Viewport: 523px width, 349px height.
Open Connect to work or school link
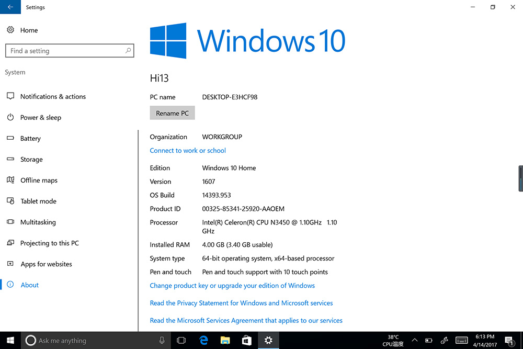188,151
